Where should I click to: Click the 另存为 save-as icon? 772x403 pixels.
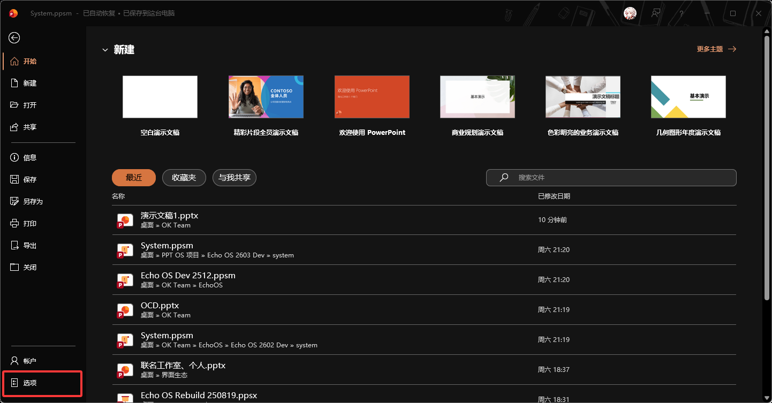coord(14,201)
